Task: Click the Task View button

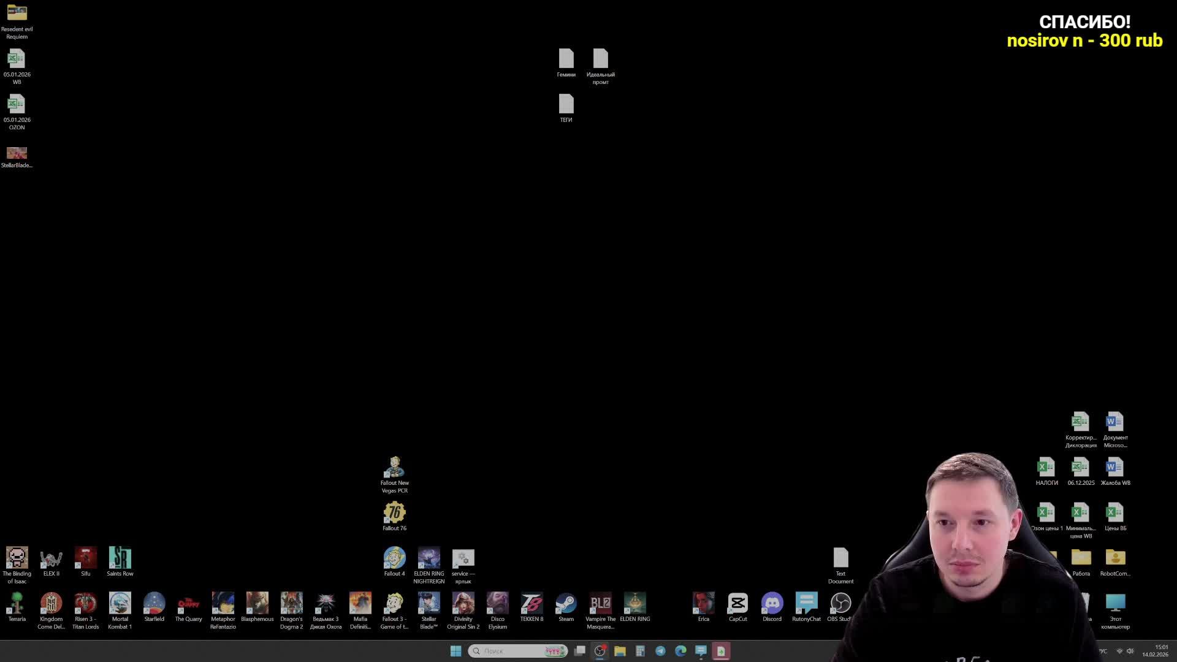Action: (579, 651)
